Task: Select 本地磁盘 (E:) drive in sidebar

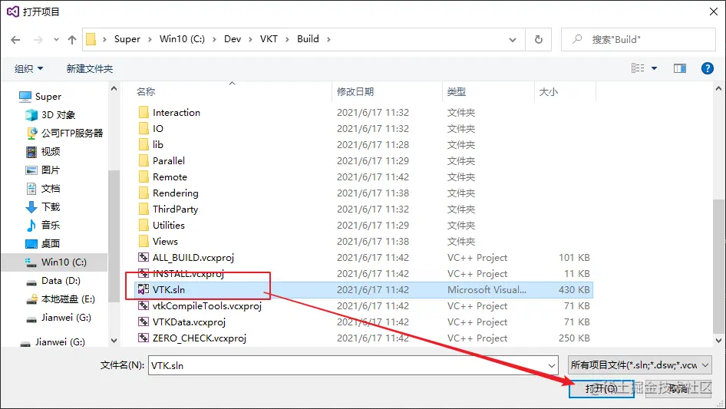Action: point(60,299)
